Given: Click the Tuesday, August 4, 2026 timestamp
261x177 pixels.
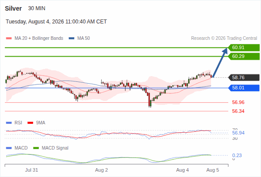Looking at the screenshot, I should (x=56, y=22).
